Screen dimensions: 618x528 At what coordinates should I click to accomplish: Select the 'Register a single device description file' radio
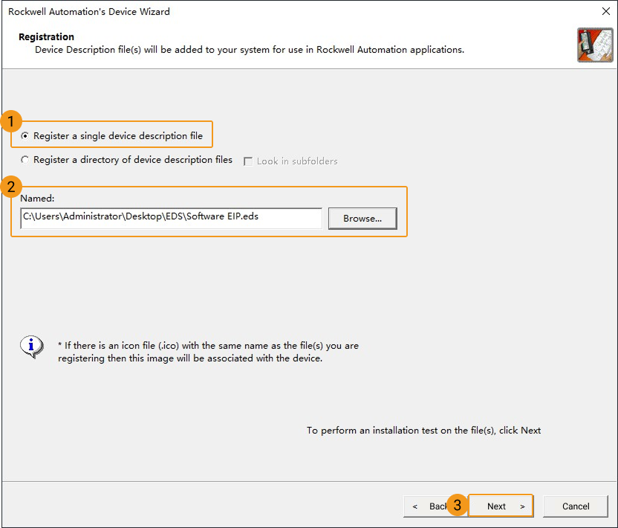23,135
